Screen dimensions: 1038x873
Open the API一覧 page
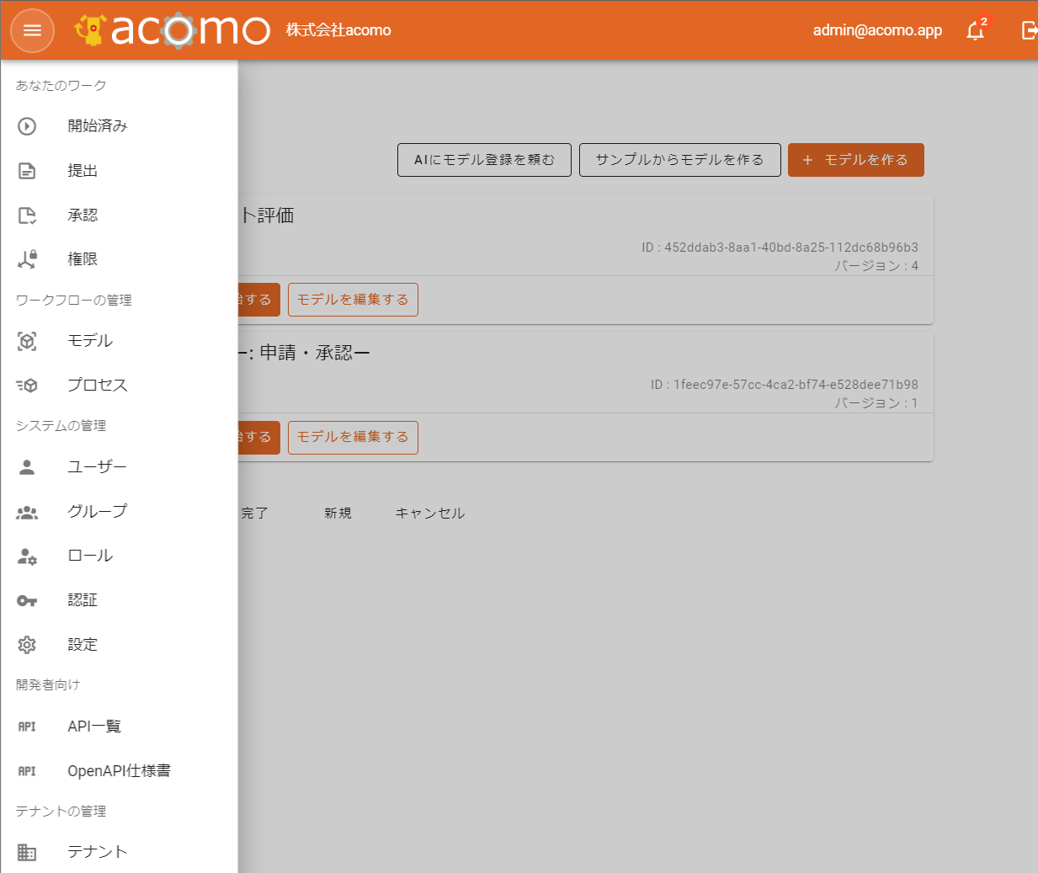tap(94, 727)
